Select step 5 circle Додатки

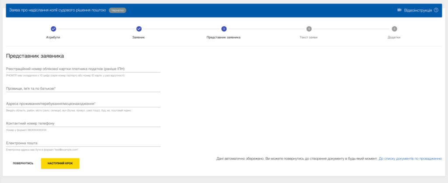click(394, 29)
